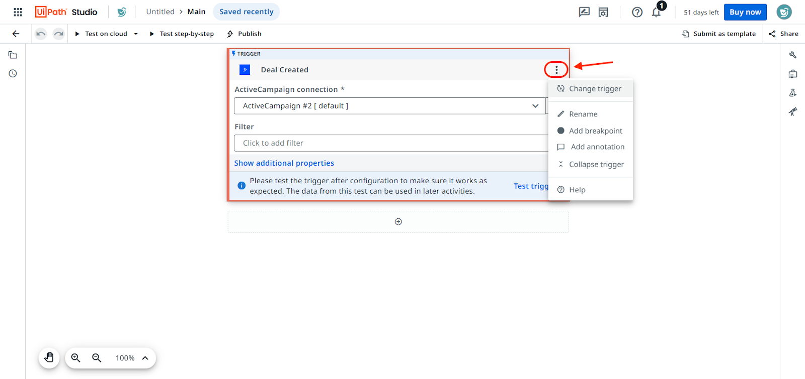Click the Filter input field
This screenshot has height=379, width=805.
coord(390,143)
